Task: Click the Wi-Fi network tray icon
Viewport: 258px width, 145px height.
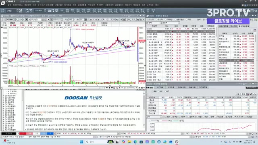Action: pos(234,142)
